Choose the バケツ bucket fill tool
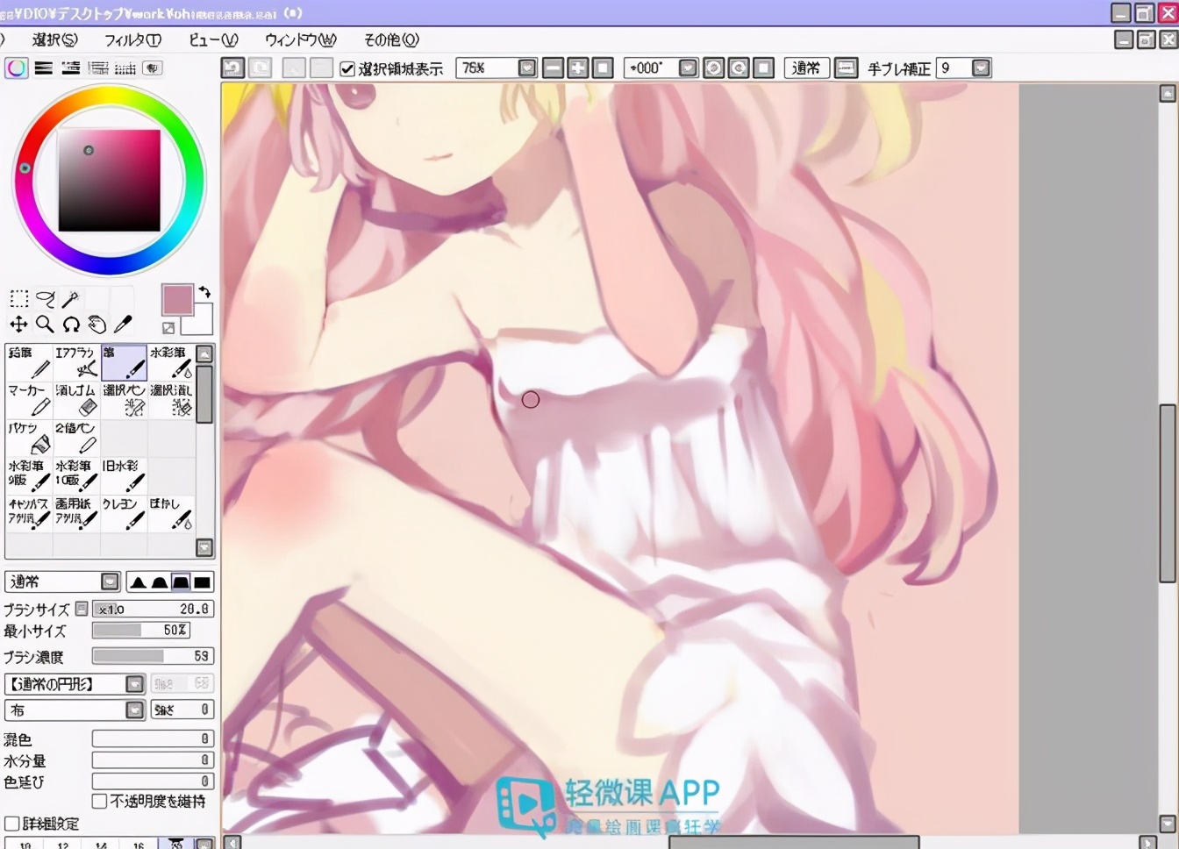 click(x=29, y=438)
